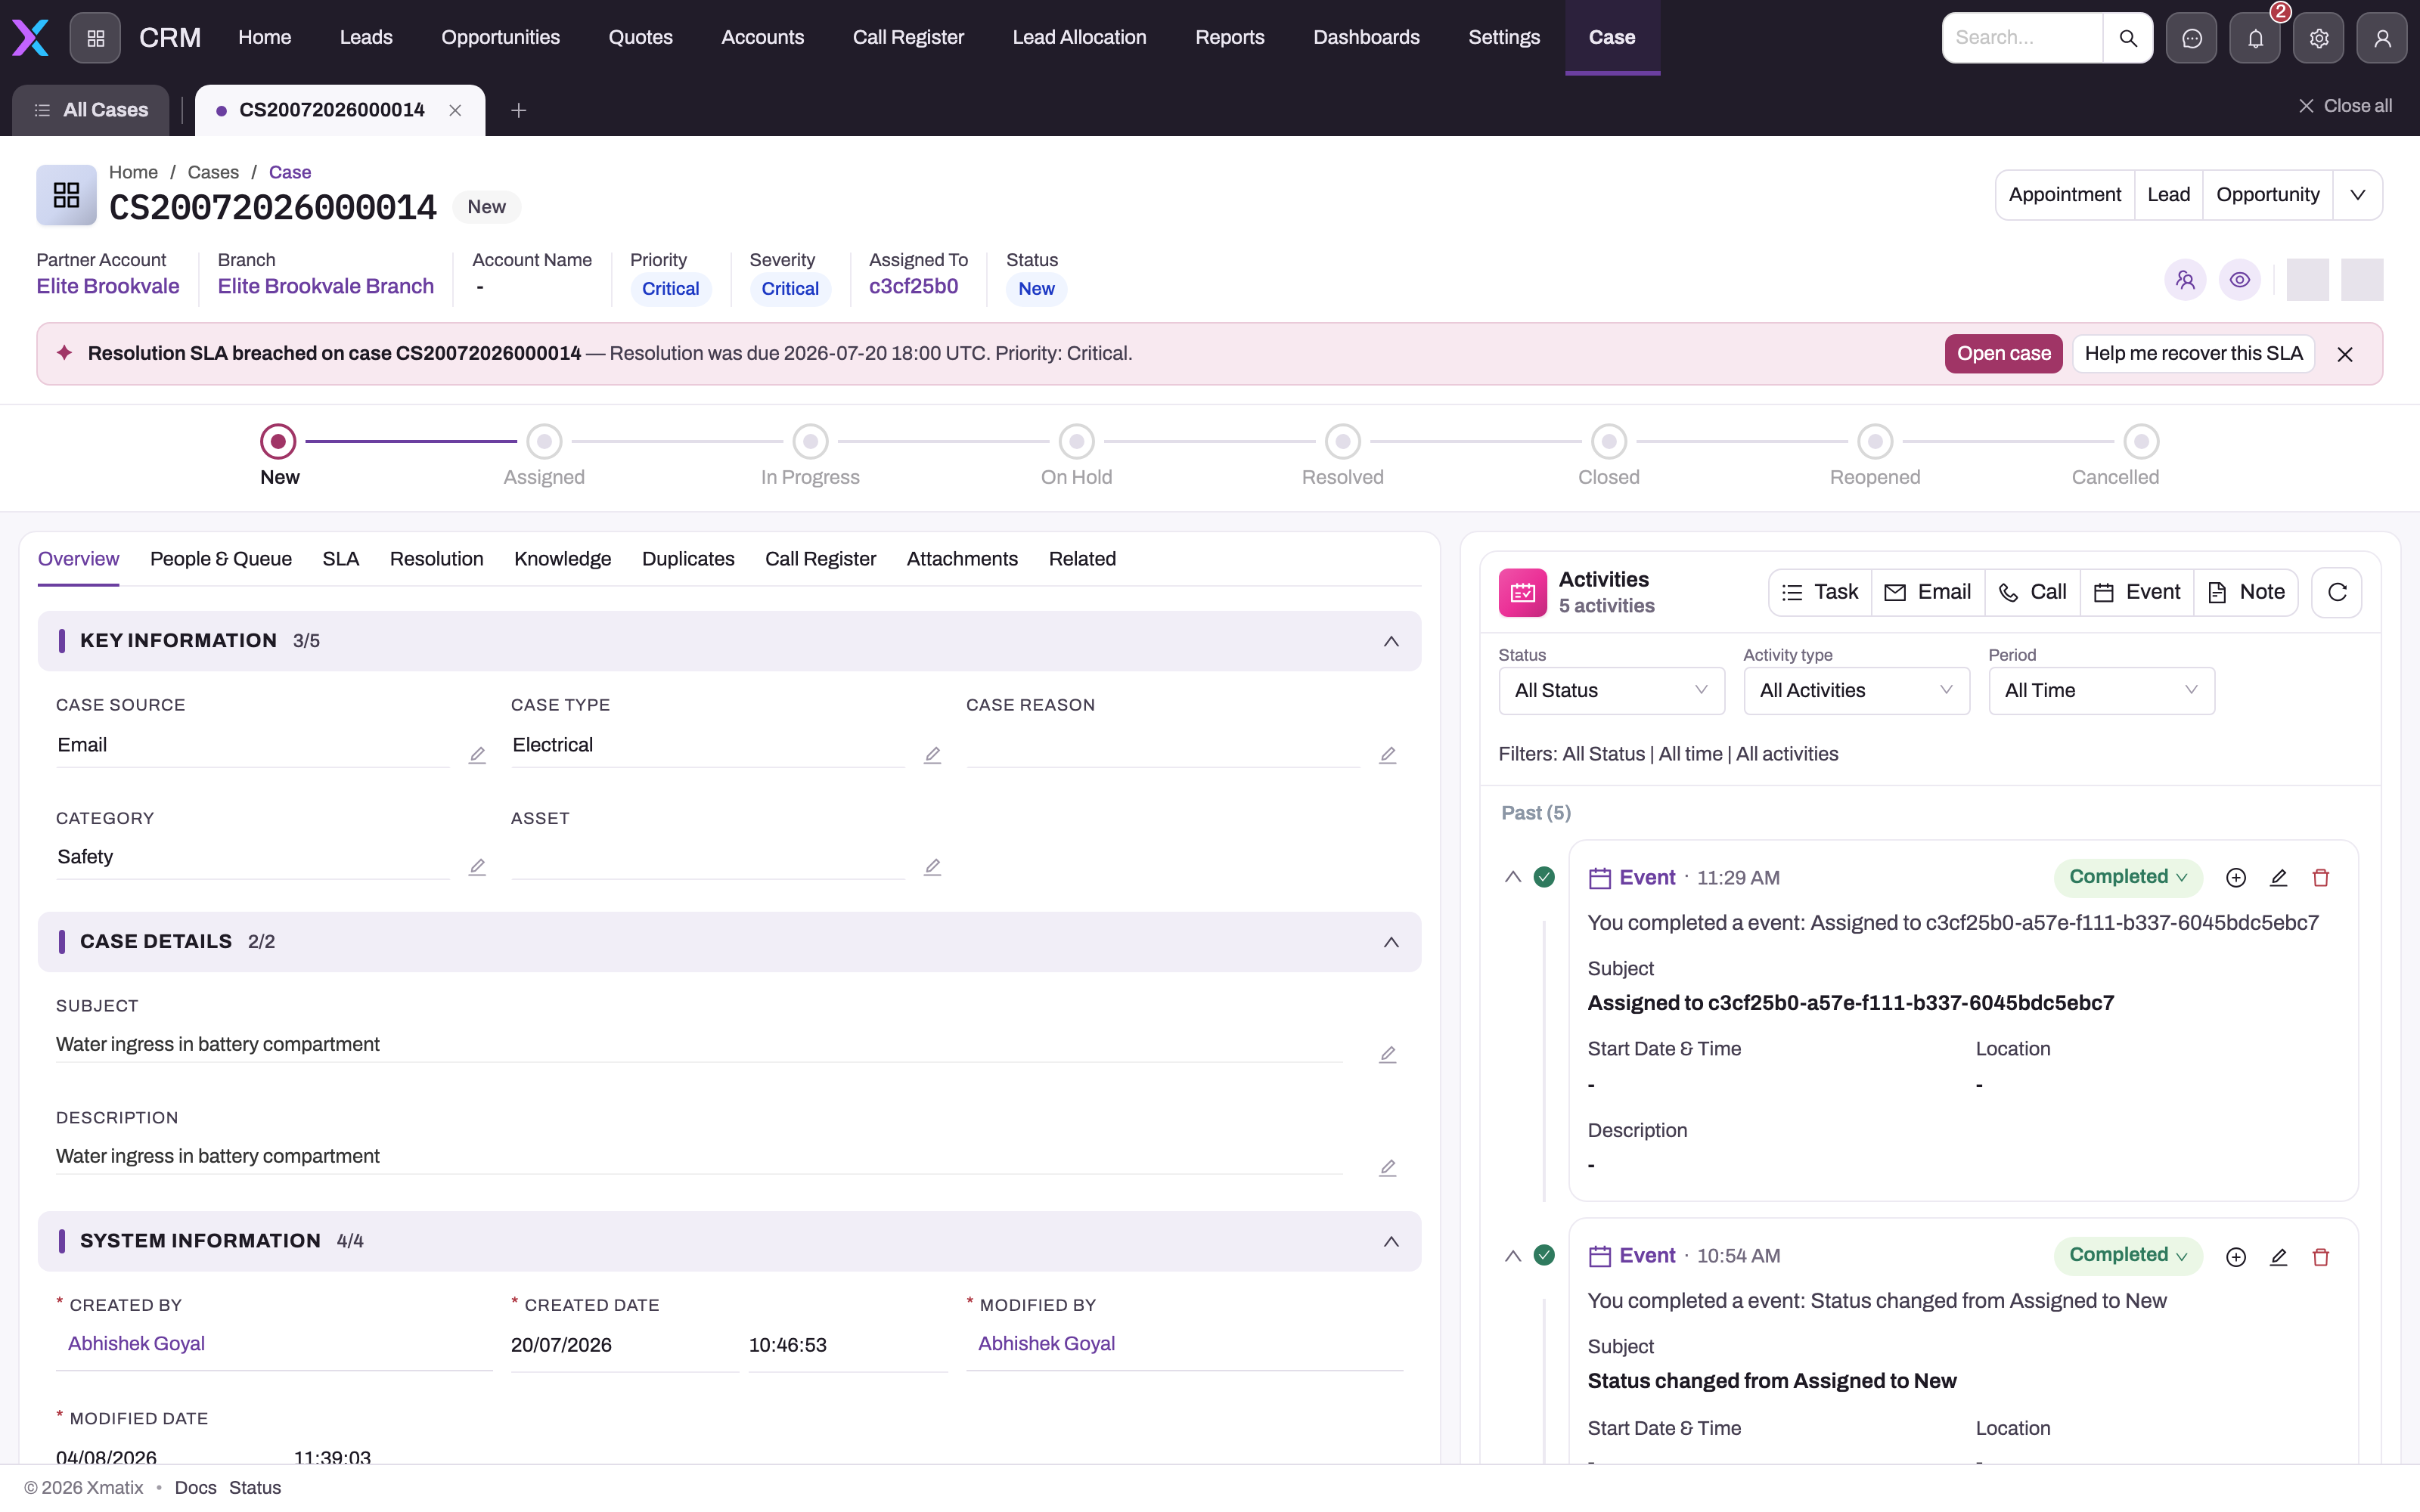Edit the Asset field
2420x1512 pixels.
(932, 867)
